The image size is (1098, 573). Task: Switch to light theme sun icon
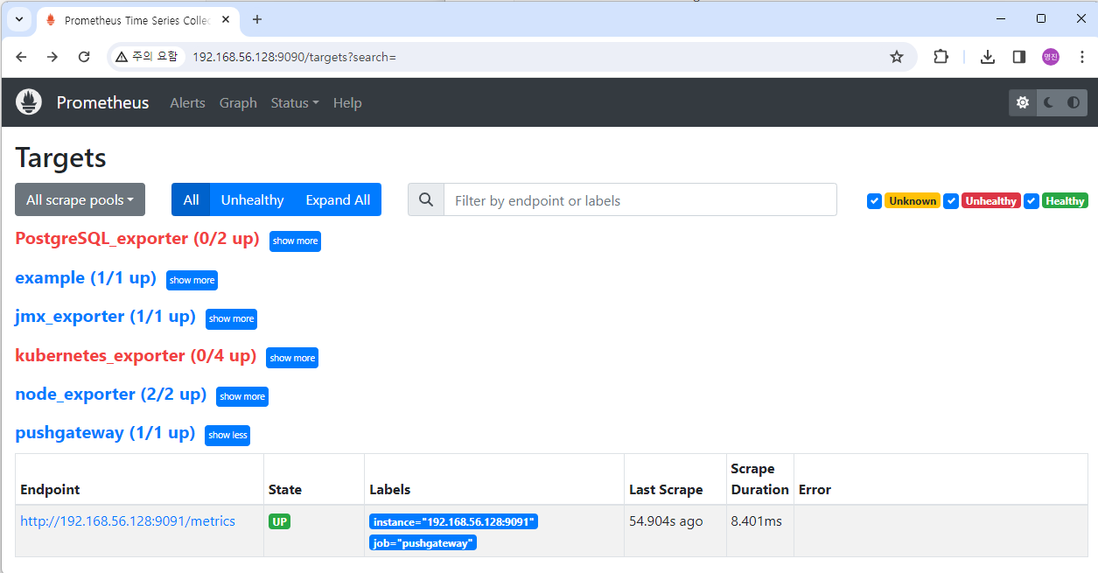point(1022,102)
